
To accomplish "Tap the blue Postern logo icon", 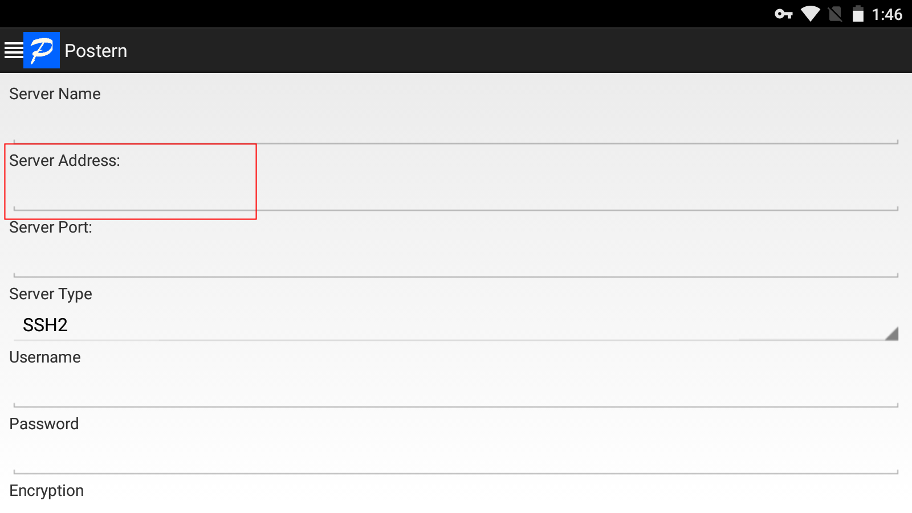I will pyautogui.click(x=42, y=50).
